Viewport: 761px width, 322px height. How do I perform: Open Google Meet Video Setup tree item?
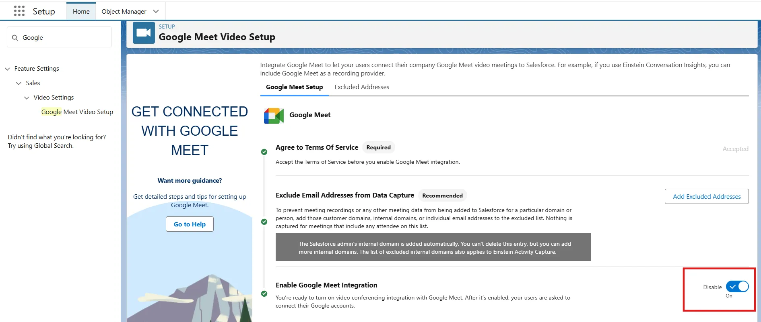77,112
